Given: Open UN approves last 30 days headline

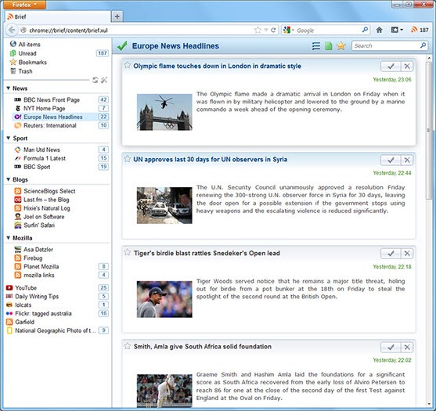Looking at the screenshot, I should click(x=211, y=160).
